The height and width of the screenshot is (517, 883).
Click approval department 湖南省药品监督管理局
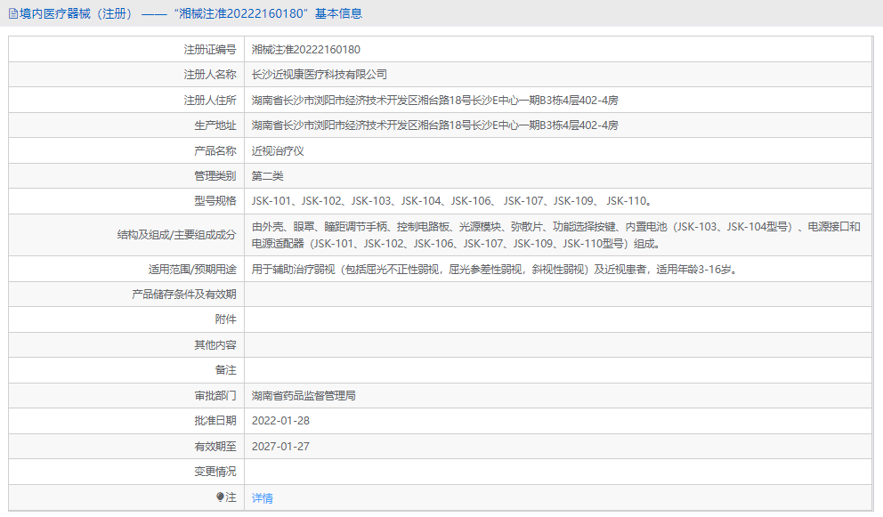(x=304, y=396)
